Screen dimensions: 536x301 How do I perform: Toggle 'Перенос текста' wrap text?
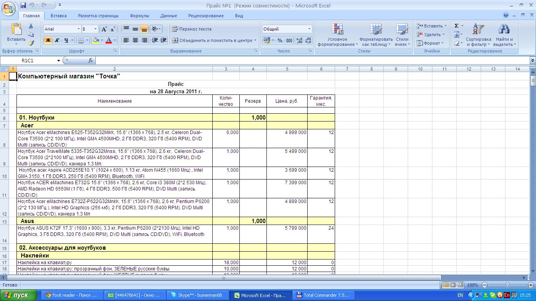click(x=191, y=29)
